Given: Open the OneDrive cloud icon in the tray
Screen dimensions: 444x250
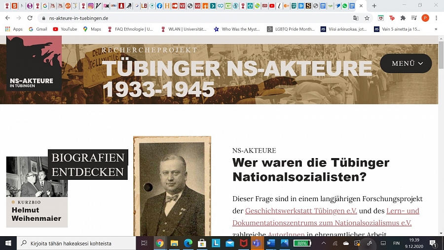Looking at the screenshot, I should (x=346, y=243).
